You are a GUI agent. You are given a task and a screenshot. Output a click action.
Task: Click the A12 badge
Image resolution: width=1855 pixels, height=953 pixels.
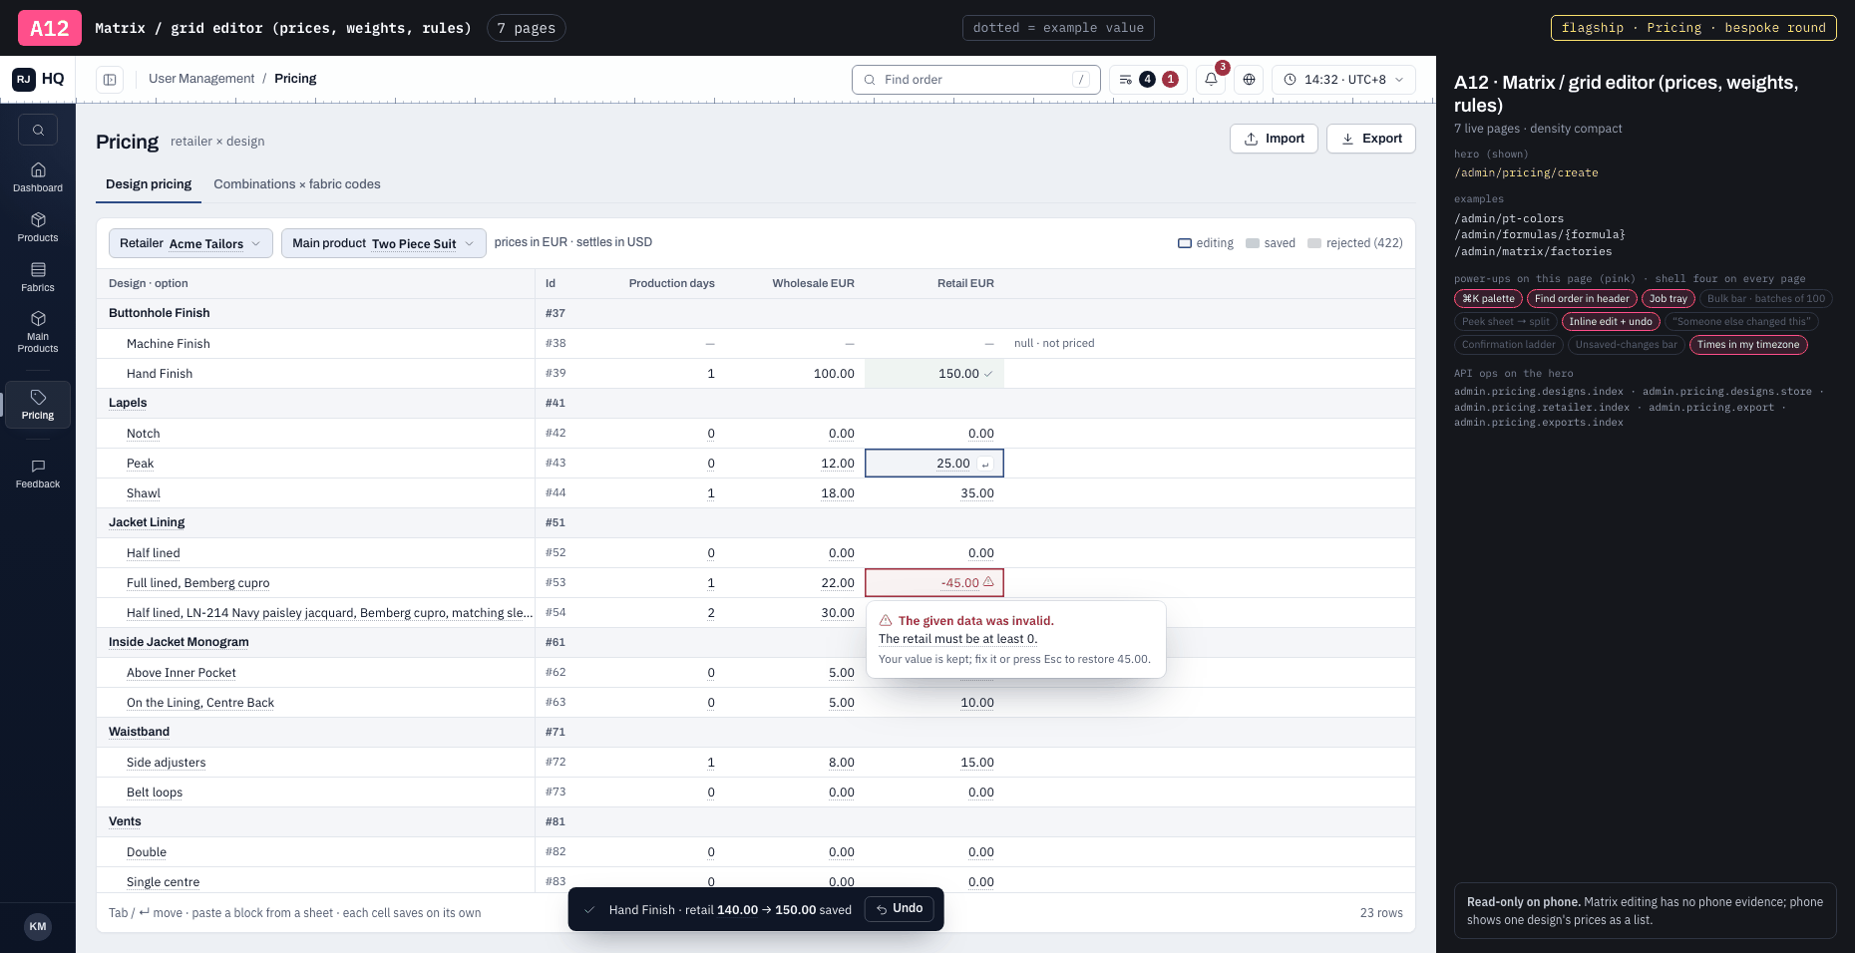point(50,28)
